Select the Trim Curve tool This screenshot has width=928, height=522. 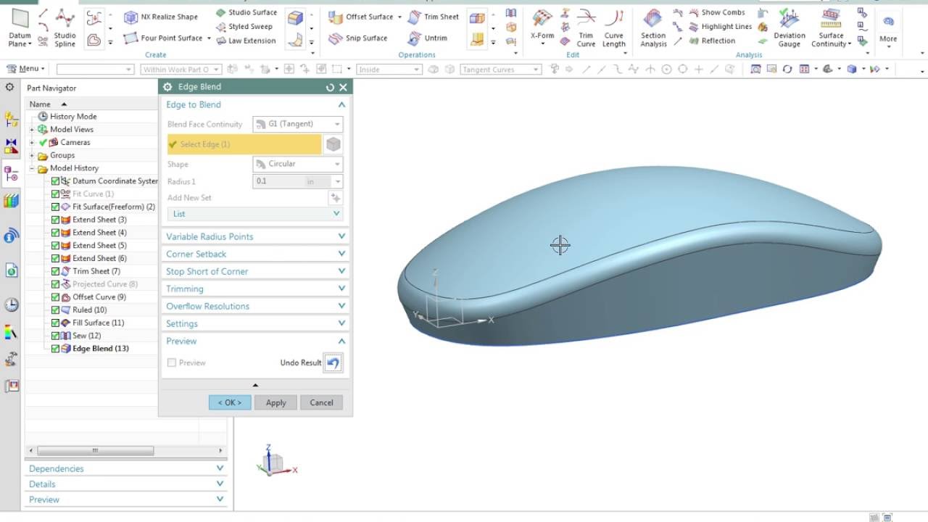(586, 28)
